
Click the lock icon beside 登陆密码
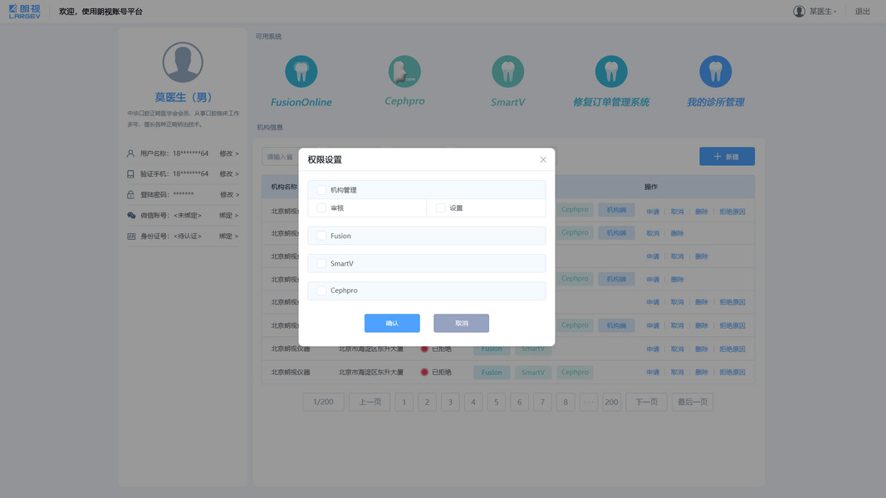pos(130,195)
